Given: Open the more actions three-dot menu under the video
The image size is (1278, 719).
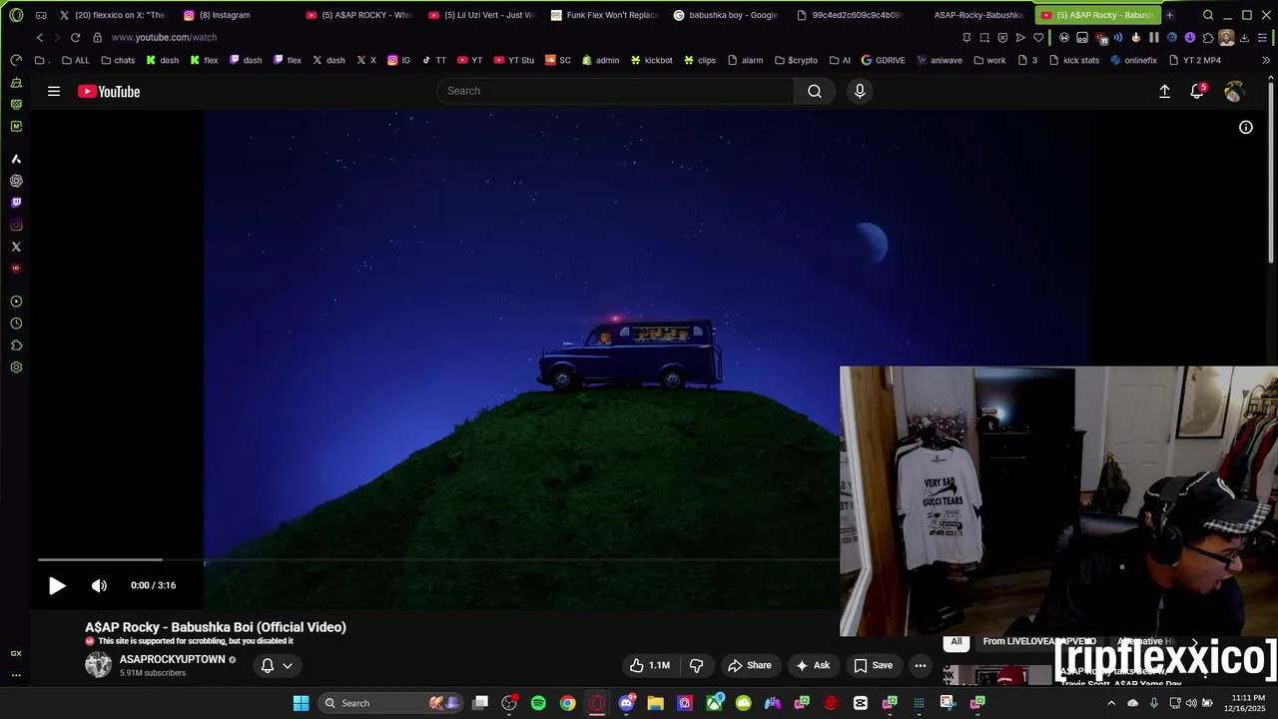Looking at the screenshot, I should (921, 665).
